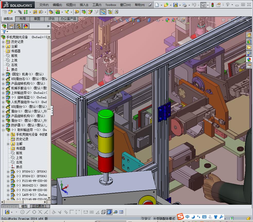Image resolution: width=253 pixels, height=222 pixels.
Task: Expand the 历史记录 node at the tree top
Action: (3, 42)
